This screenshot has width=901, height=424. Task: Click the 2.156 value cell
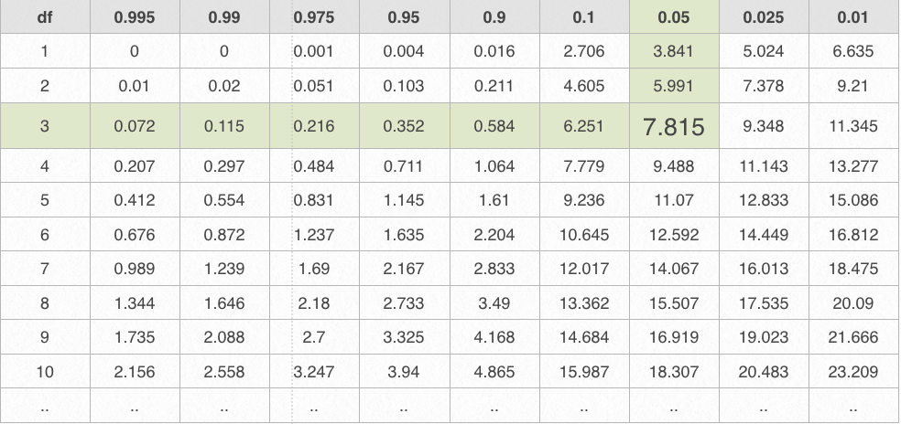pos(134,372)
